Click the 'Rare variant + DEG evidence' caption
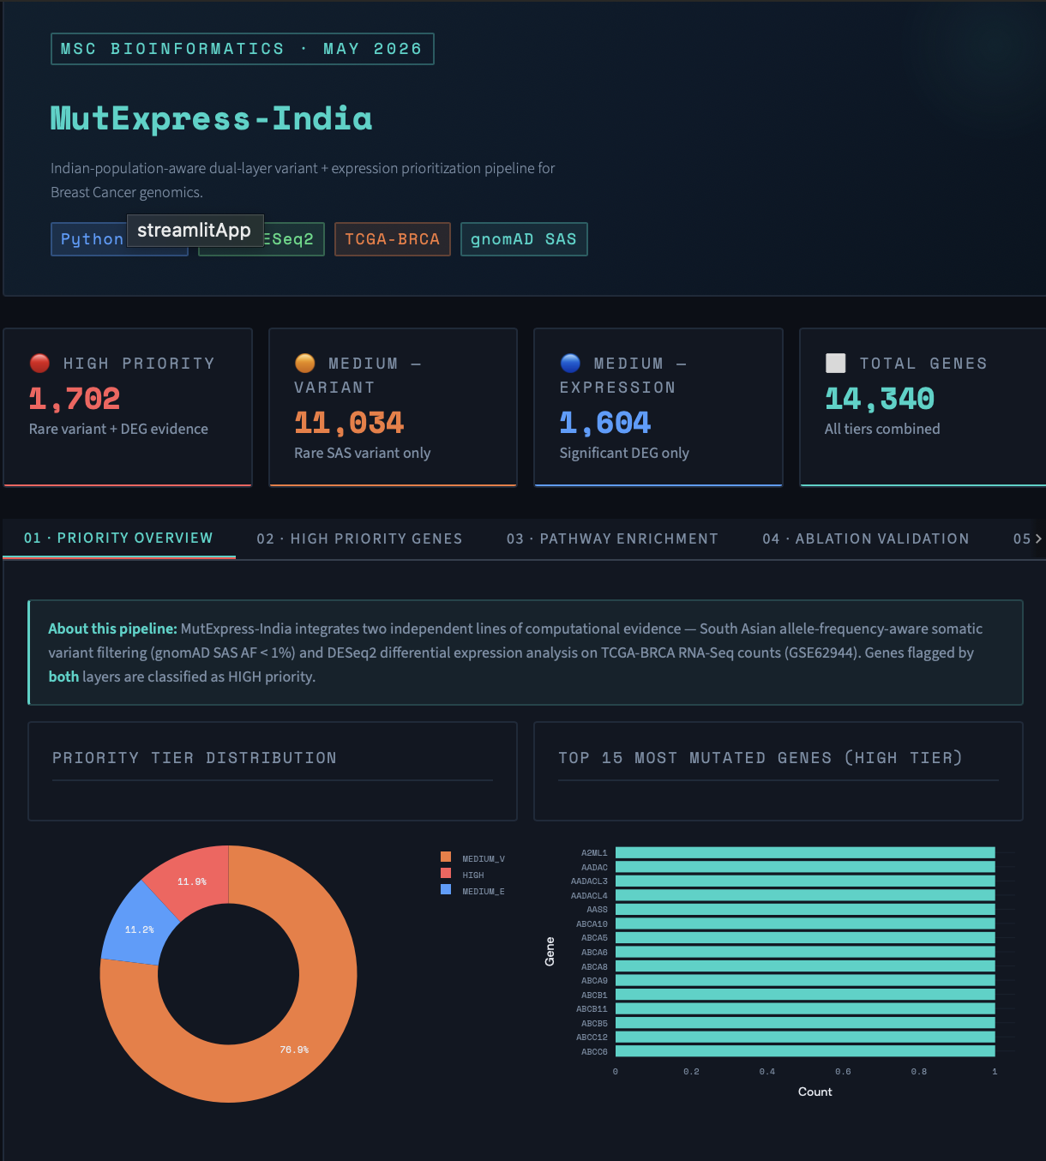Screen dimensions: 1046x1161 118,429
